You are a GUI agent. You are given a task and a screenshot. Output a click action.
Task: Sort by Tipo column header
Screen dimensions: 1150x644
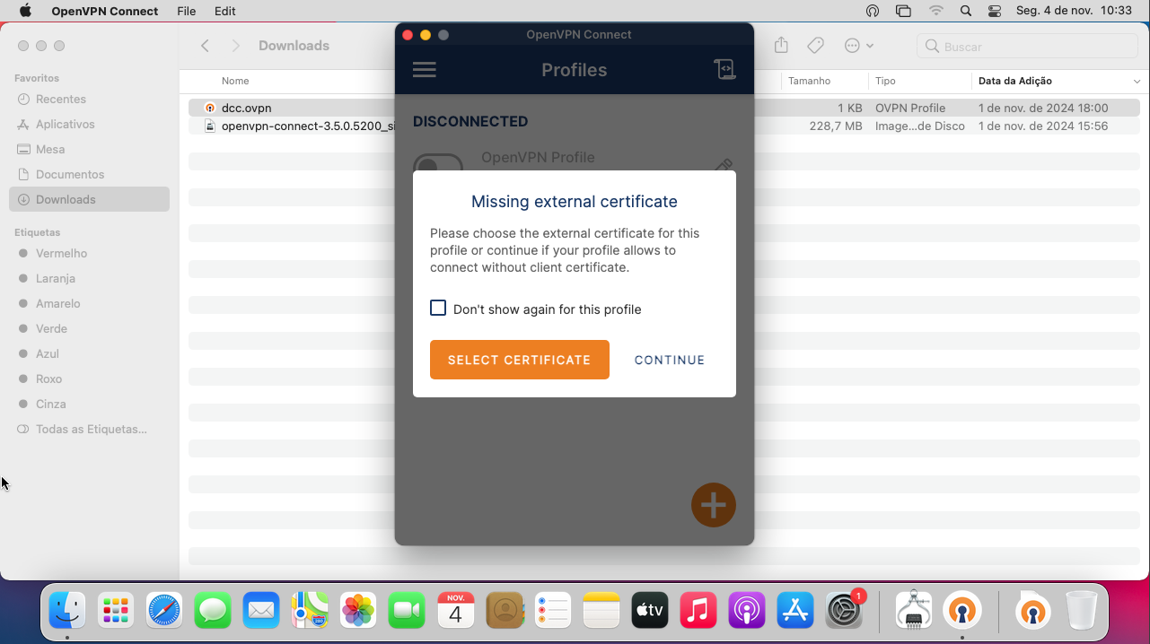(885, 81)
